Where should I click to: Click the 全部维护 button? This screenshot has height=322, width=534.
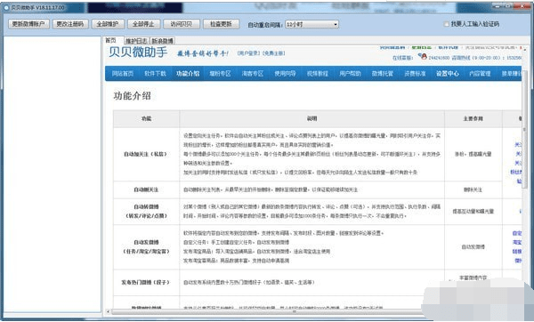(108, 24)
